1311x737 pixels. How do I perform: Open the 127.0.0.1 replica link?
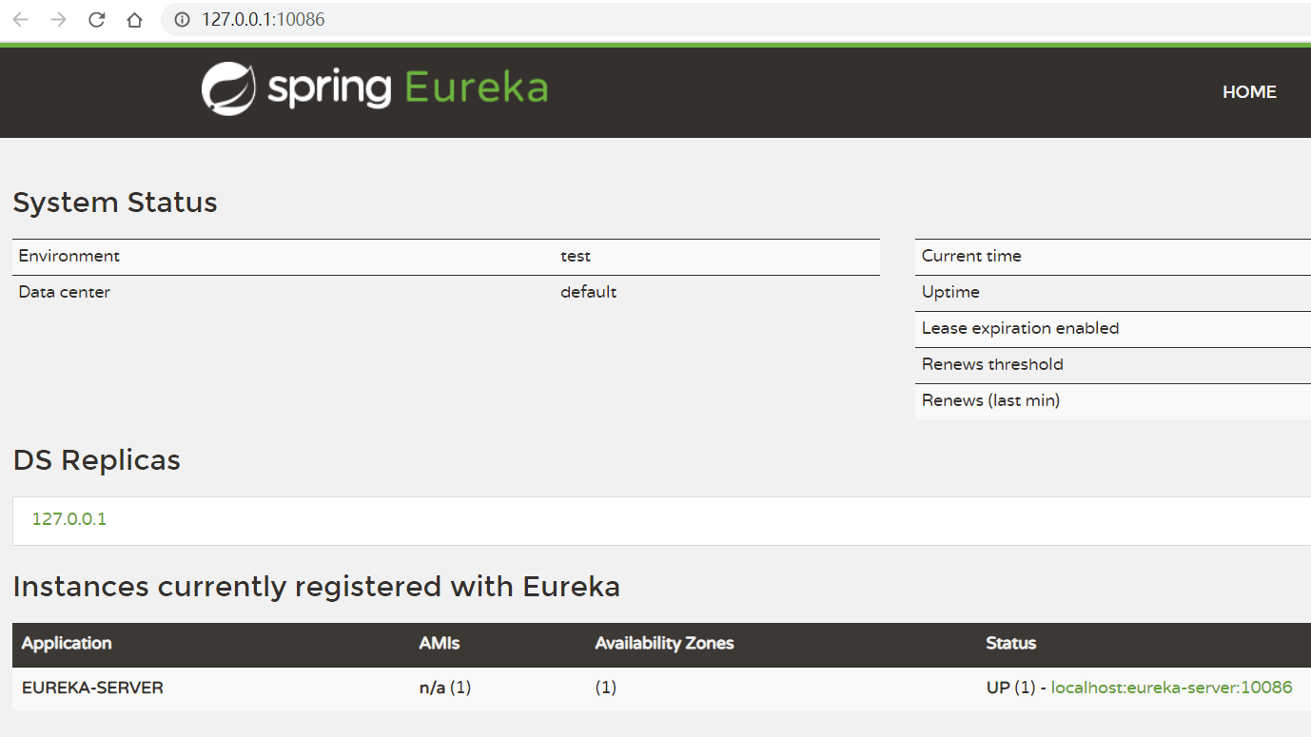coord(69,519)
